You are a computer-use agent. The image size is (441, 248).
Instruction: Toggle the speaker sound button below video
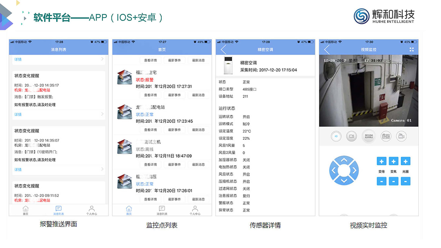tap(336, 136)
